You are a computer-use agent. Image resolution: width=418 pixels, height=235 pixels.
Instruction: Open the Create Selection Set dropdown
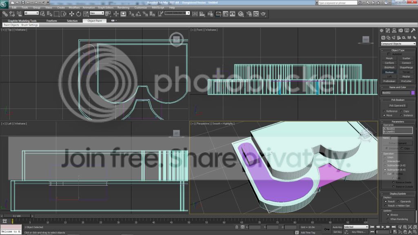(177, 13)
